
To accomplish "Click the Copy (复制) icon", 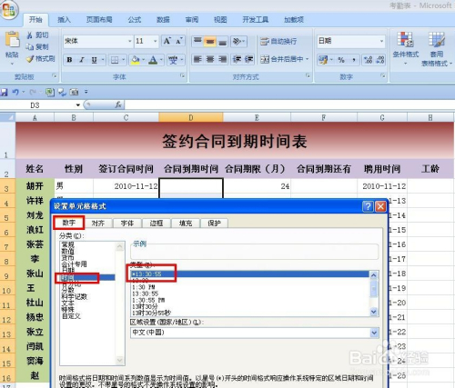I will pos(29,46).
